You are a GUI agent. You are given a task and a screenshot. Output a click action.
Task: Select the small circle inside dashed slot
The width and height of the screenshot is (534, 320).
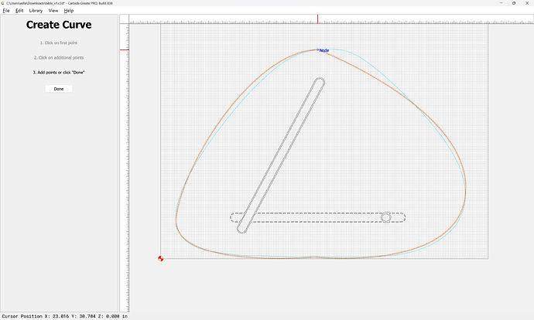386,217
